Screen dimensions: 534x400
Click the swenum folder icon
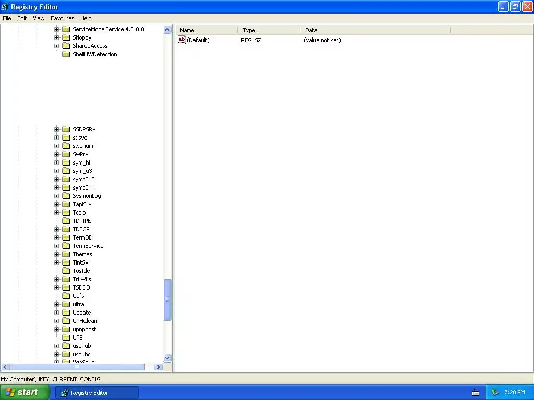pyautogui.click(x=66, y=146)
